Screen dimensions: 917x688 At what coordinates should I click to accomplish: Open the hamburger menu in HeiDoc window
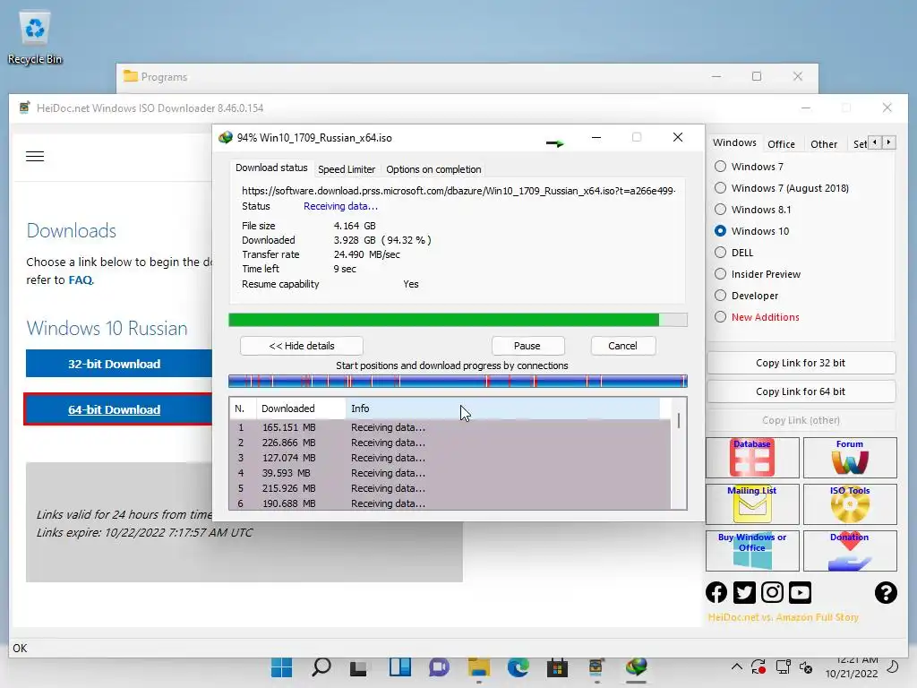pyautogui.click(x=35, y=156)
